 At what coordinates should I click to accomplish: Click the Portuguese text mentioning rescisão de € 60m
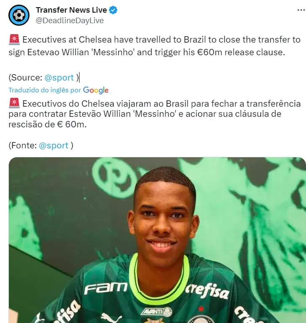click(x=154, y=114)
